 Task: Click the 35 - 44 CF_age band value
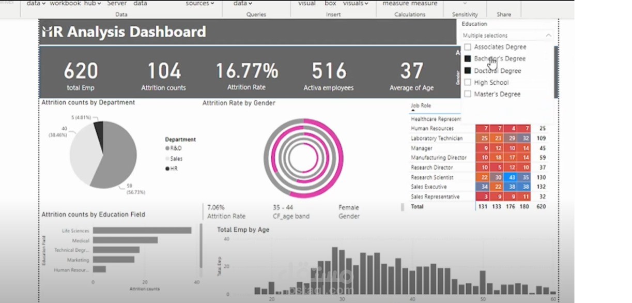pos(283,207)
